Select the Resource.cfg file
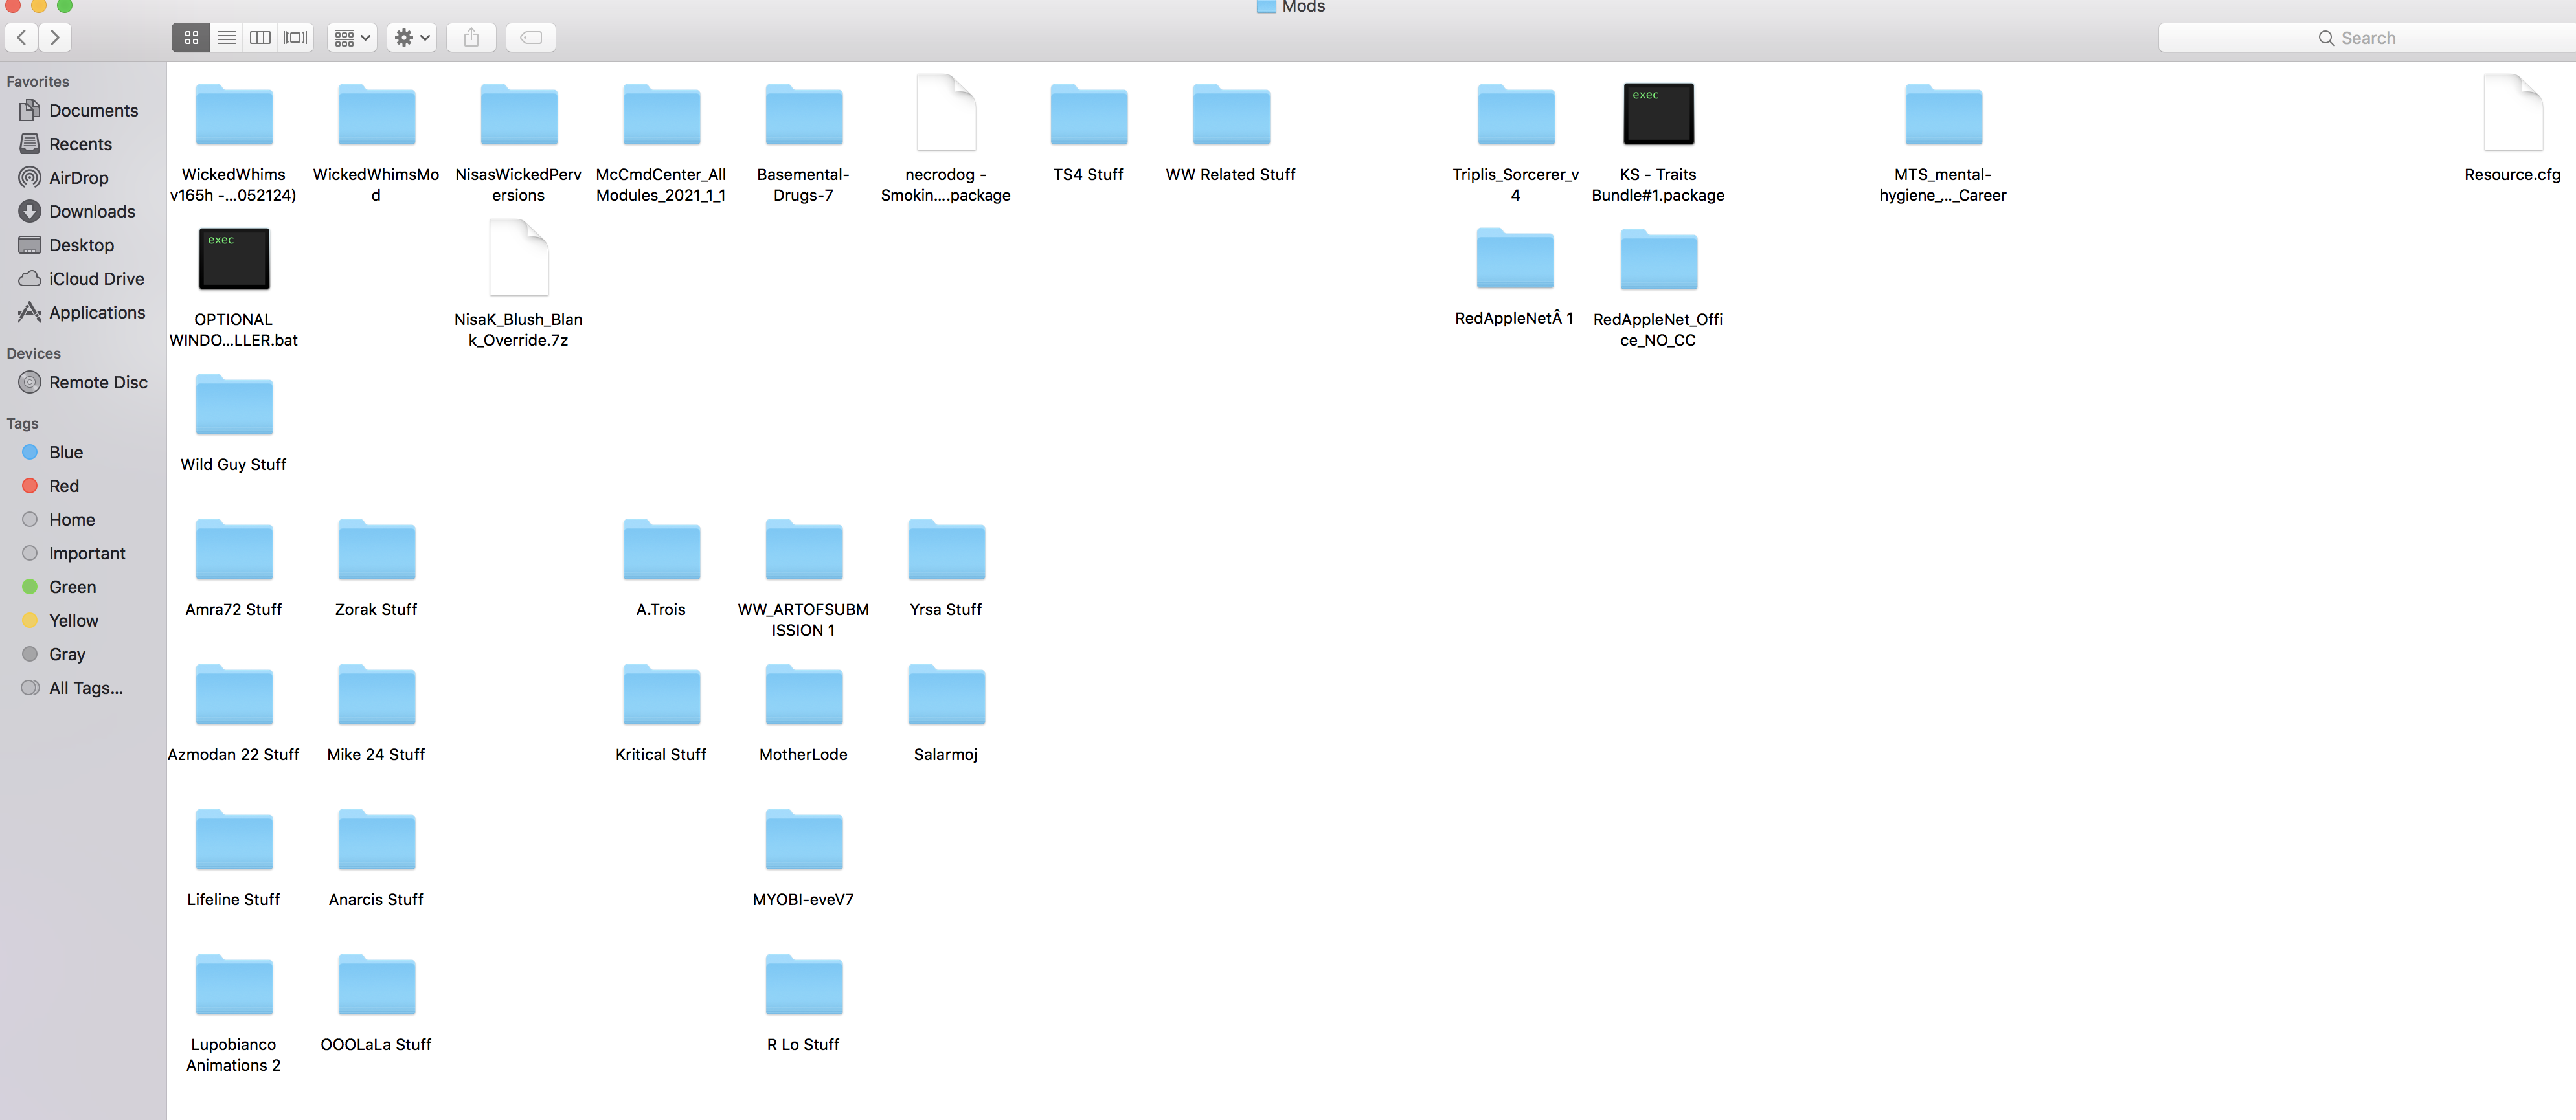2576x1120 pixels. pyautogui.click(x=2511, y=116)
